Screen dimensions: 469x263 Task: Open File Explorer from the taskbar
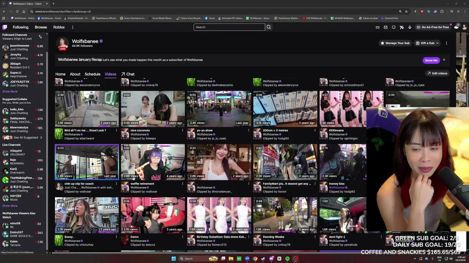[x=231, y=259]
